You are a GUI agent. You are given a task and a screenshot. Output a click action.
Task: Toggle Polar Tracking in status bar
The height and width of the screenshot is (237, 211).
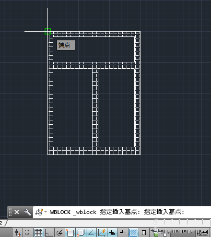59,233
